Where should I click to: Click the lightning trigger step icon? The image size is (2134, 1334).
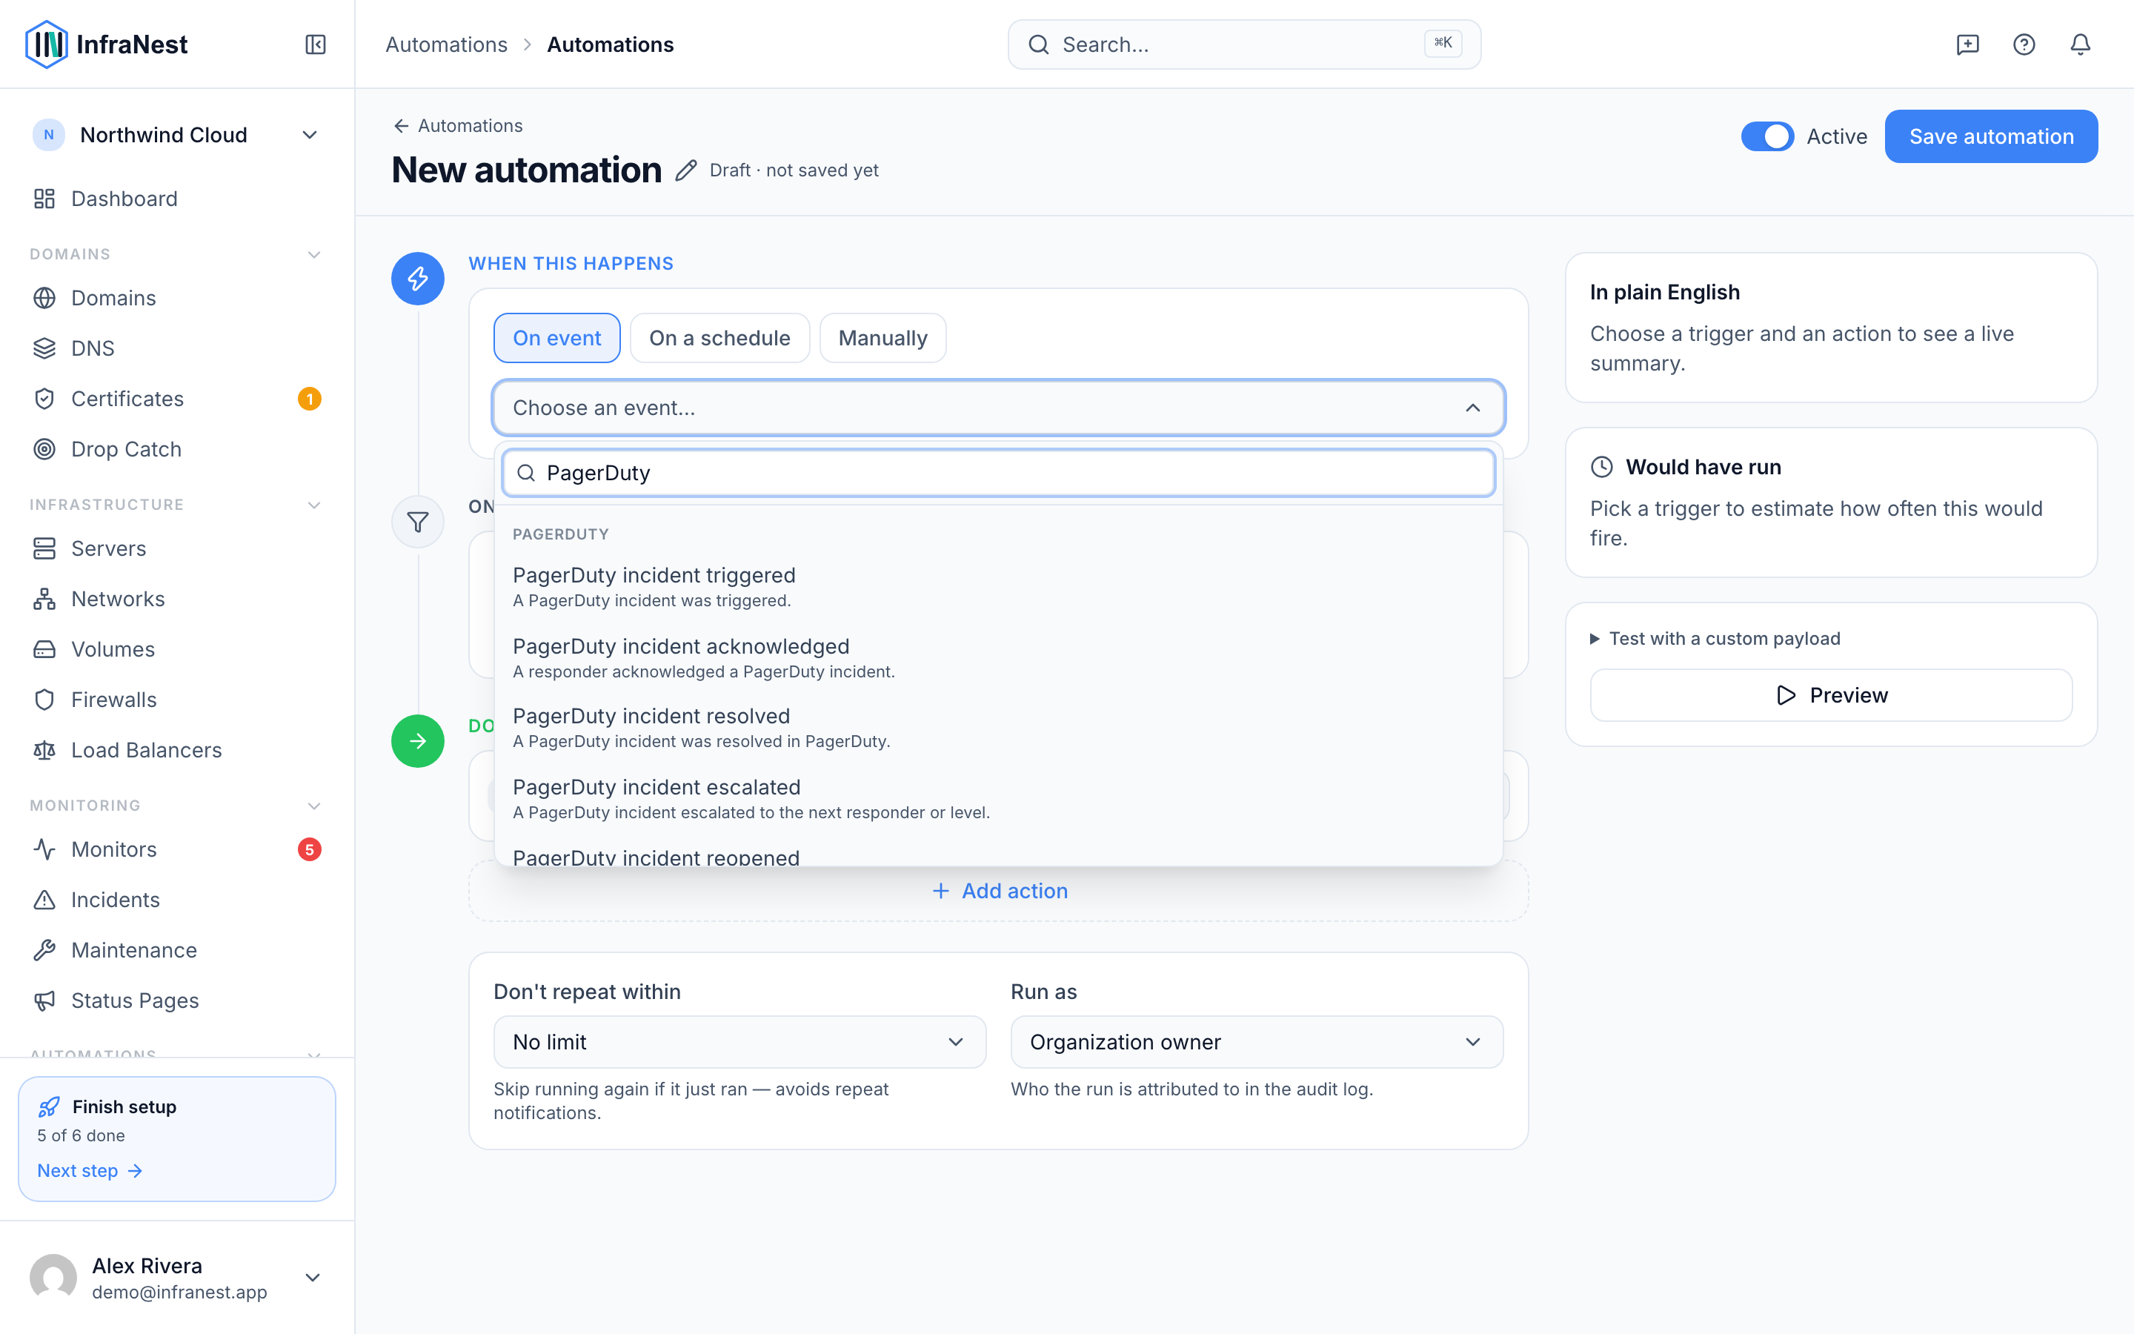coord(418,279)
